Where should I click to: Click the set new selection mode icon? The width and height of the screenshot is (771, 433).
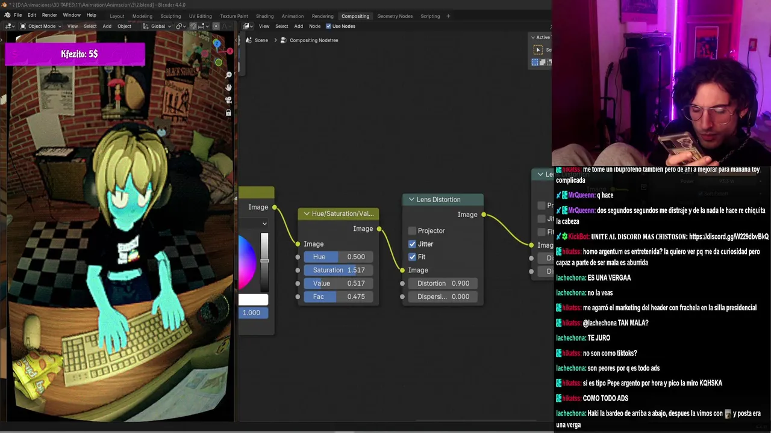coord(535,63)
